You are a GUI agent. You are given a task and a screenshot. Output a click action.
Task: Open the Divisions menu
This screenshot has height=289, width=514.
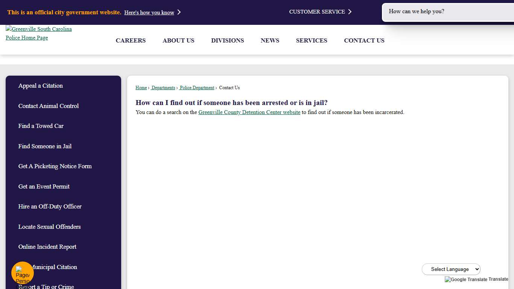[x=227, y=41]
